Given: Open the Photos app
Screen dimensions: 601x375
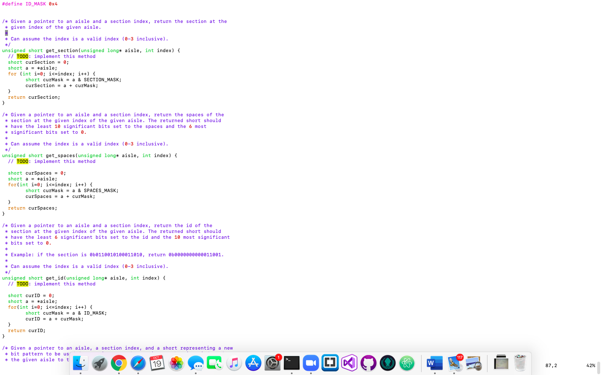Looking at the screenshot, I should 176,363.
